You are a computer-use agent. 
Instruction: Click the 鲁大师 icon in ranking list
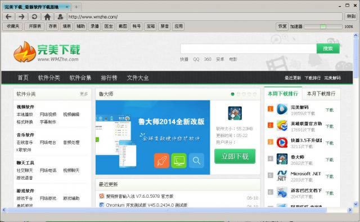[282, 159]
